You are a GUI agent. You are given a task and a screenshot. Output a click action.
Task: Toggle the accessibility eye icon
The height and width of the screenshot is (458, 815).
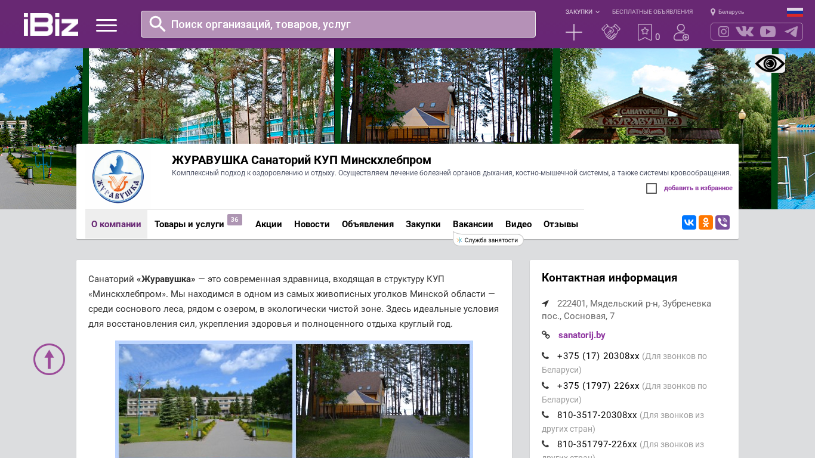(x=770, y=64)
